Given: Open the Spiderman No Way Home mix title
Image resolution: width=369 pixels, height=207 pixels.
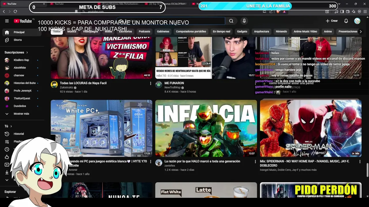Looking at the screenshot, I should click(304, 163).
